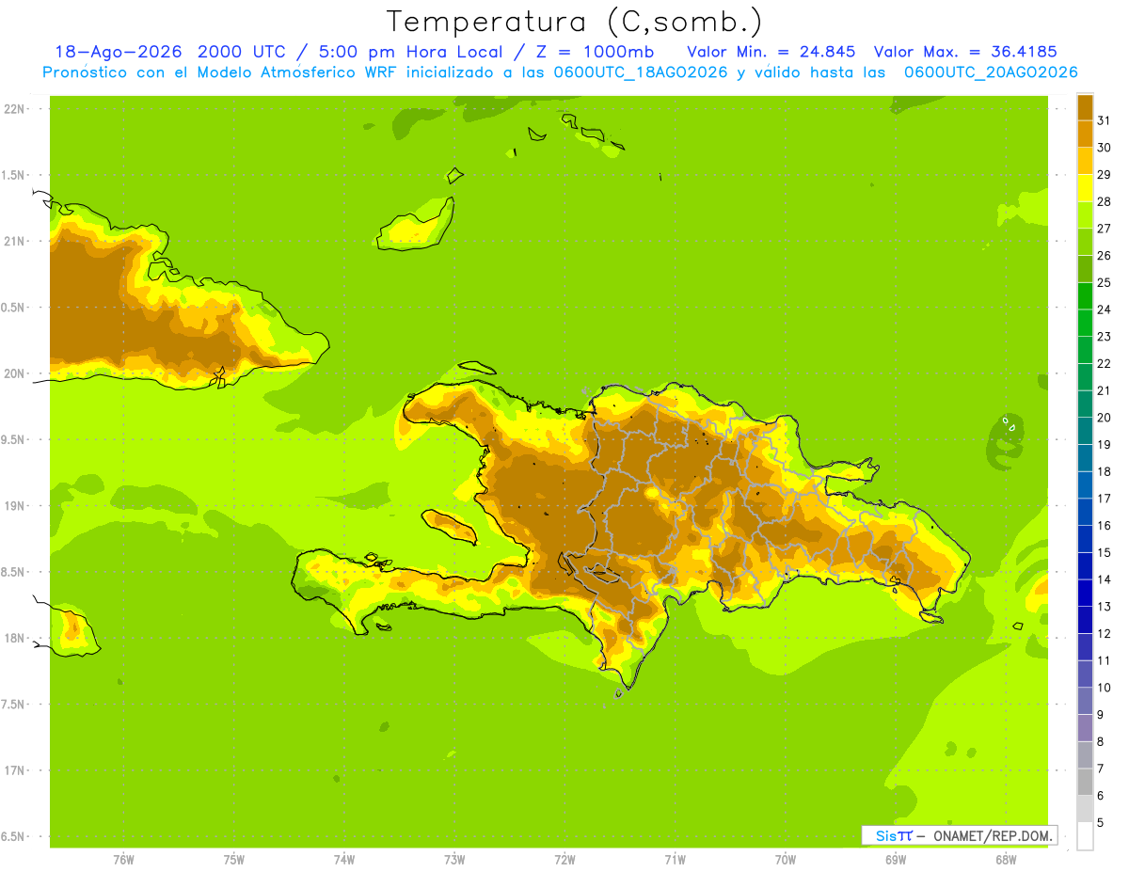Click the latitude axis label "21N"

[x=14, y=242]
